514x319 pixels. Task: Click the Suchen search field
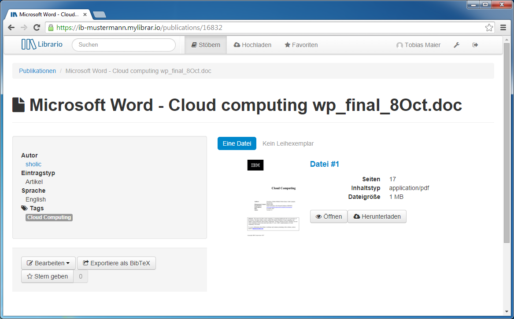point(124,44)
